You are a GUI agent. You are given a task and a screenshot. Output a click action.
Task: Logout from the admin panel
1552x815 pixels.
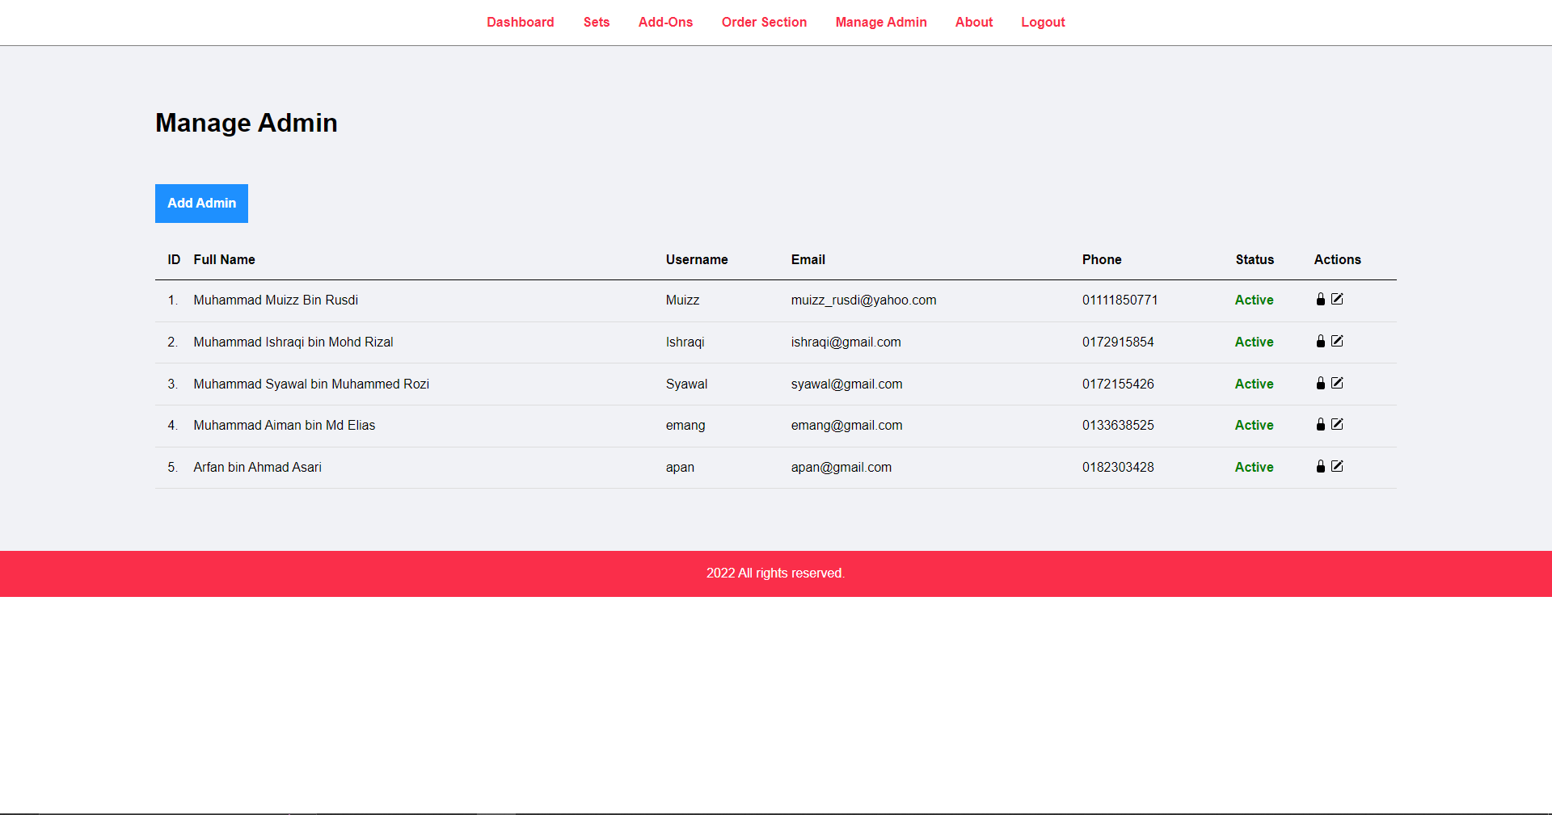(x=1043, y=22)
